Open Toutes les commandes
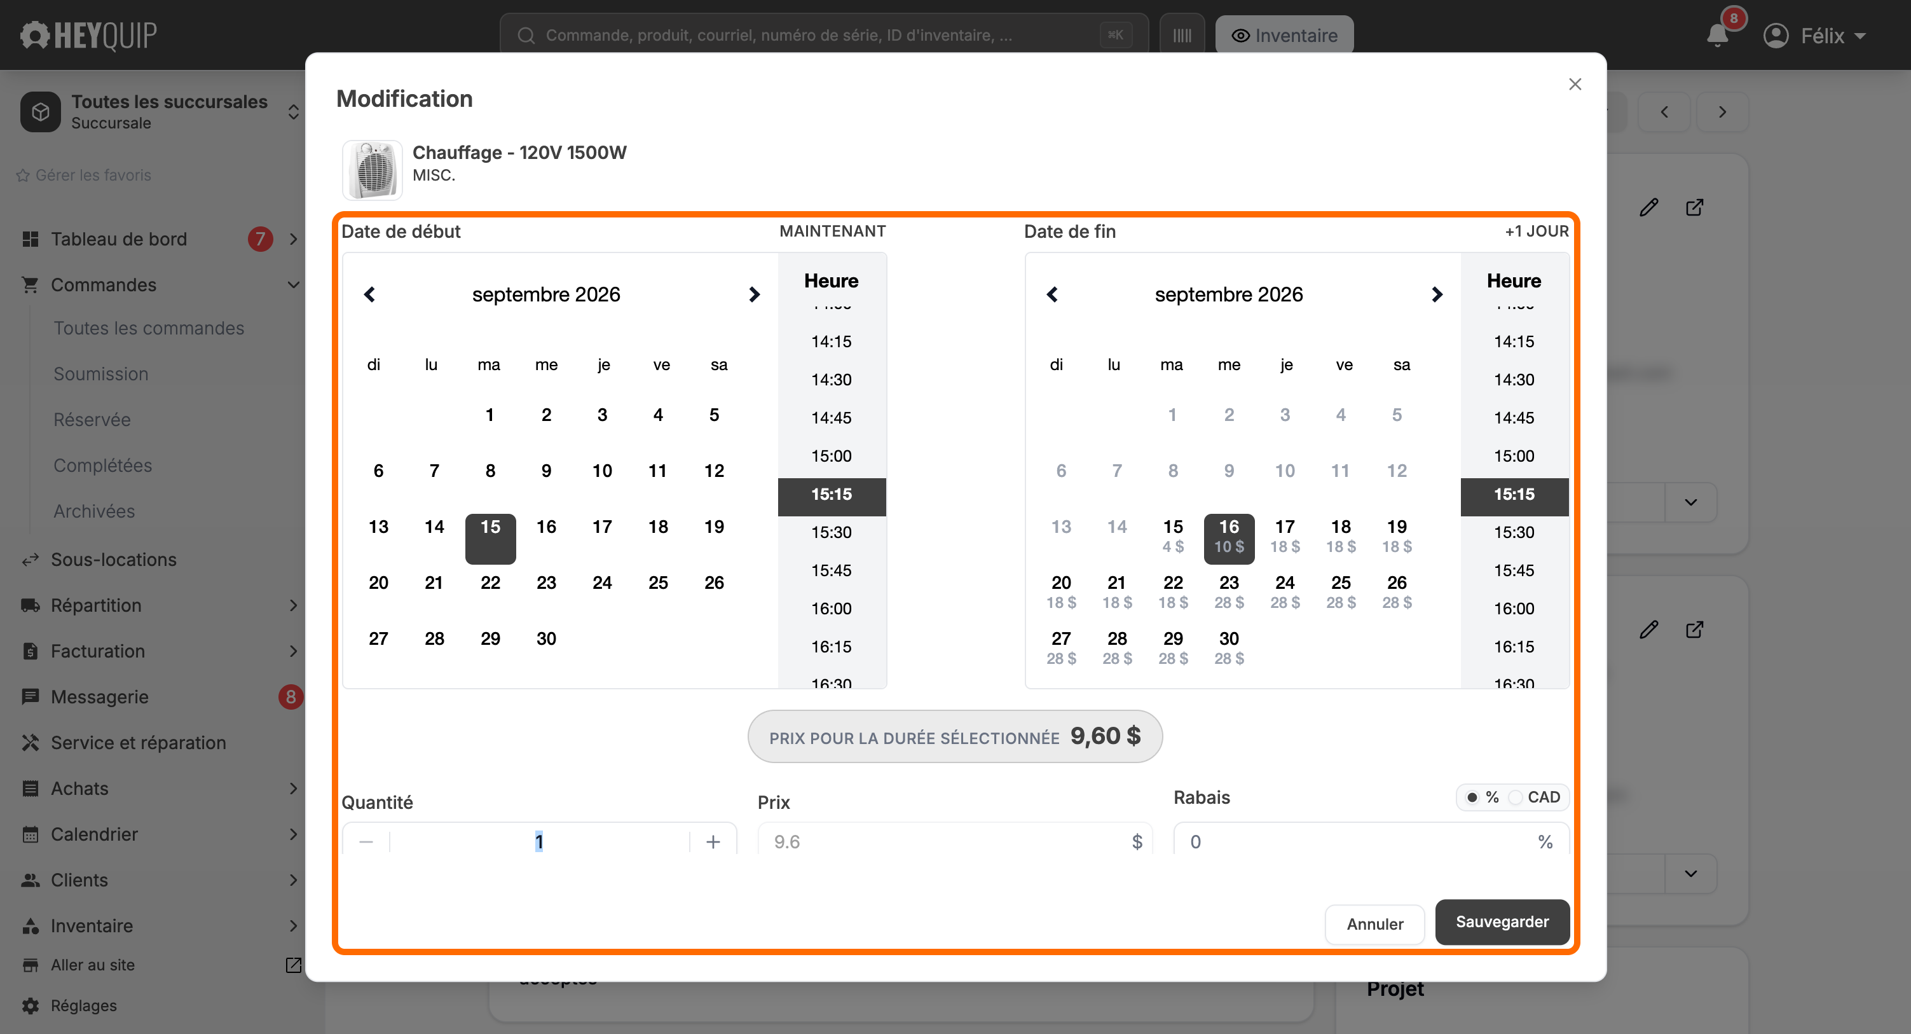1911x1034 pixels. point(148,328)
